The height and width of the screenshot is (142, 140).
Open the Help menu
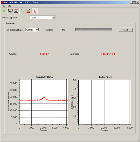click(9, 6)
